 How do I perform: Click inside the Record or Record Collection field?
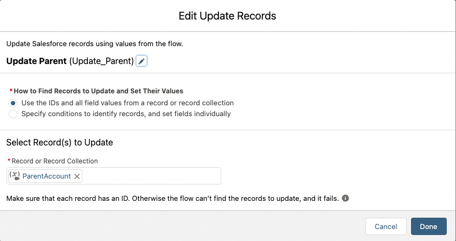tap(152, 176)
